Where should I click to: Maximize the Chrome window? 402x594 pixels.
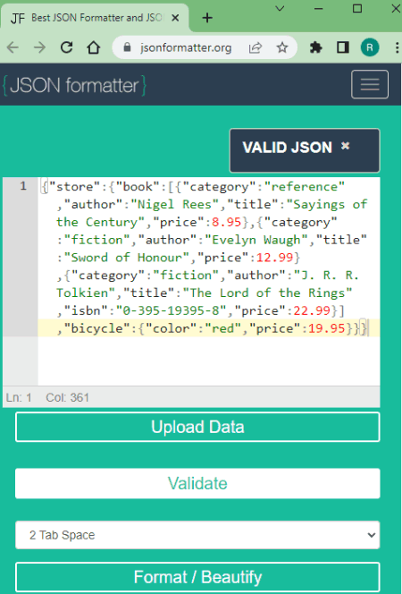pyautogui.click(x=357, y=8)
